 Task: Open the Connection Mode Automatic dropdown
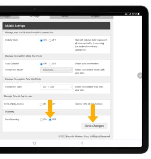click(x=56, y=70)
